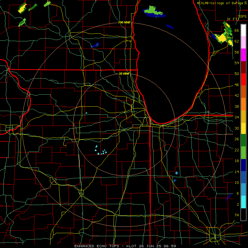
Task: Click the dark maroon legend swatch
Action: click(x=243, y=67)
